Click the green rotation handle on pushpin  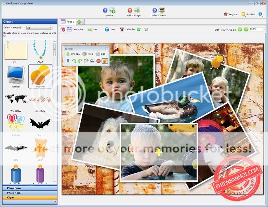(217, 51)
